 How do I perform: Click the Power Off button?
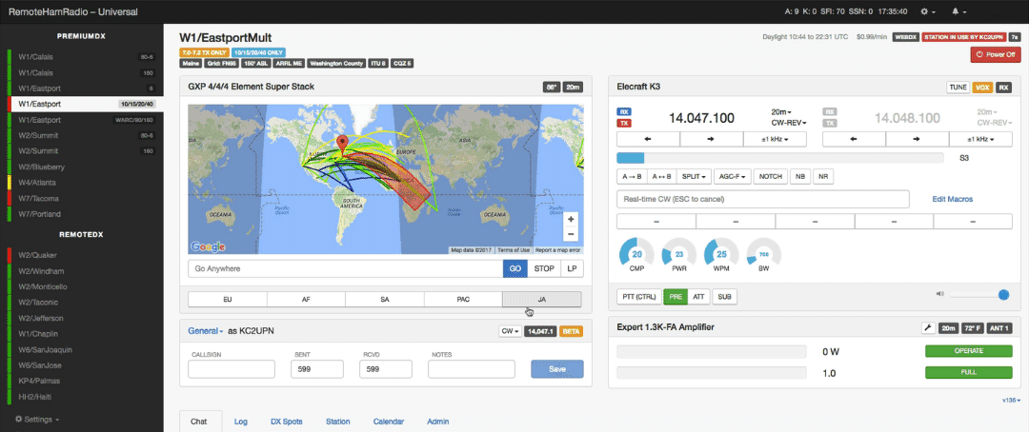point(996,54)
